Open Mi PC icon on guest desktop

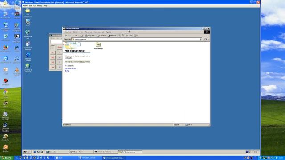28,22
